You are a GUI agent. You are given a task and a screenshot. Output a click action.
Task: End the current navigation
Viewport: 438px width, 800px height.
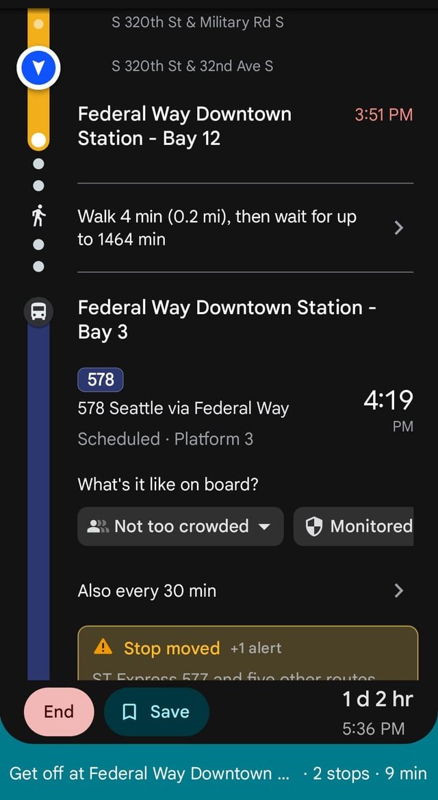coord(59,712)
